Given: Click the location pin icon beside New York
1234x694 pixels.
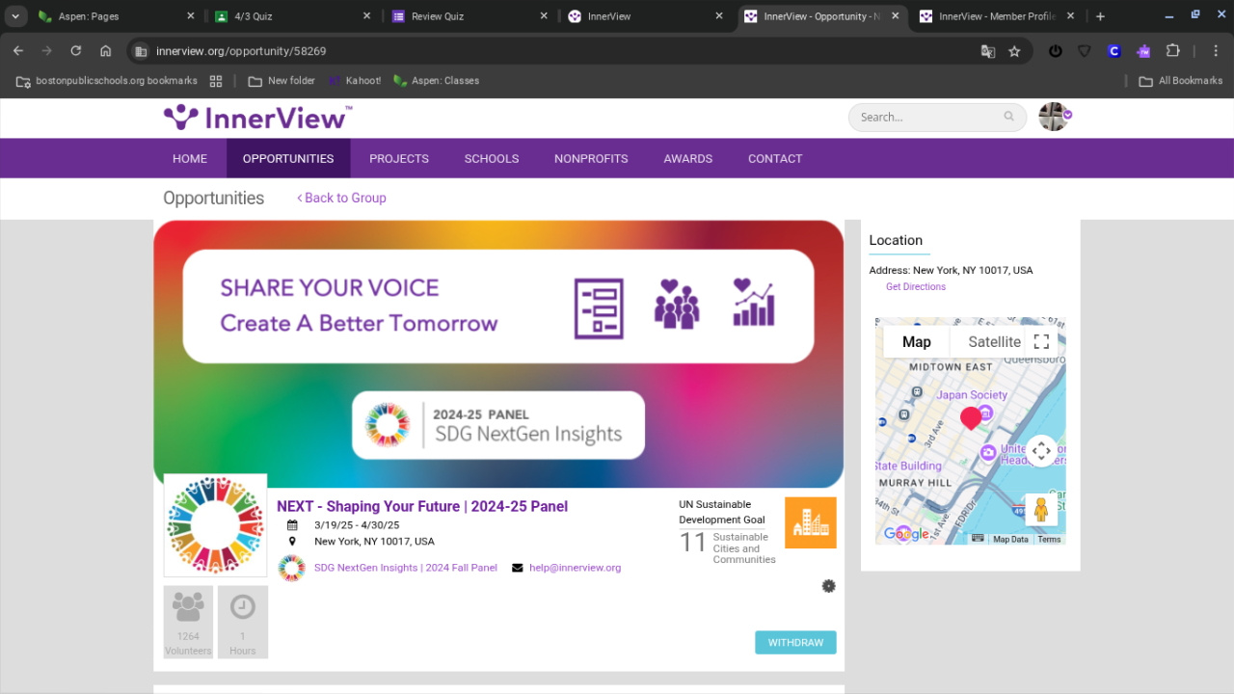Looking at the screenshot, I should tap(292, 542).
